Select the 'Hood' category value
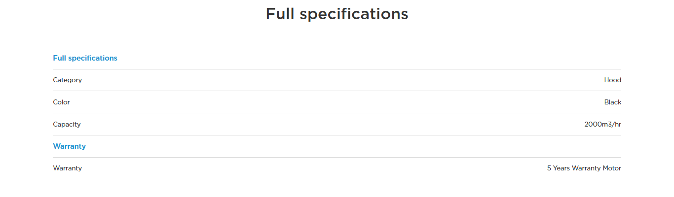This screenshot has width=674, height=197. [x=612, y=80]
